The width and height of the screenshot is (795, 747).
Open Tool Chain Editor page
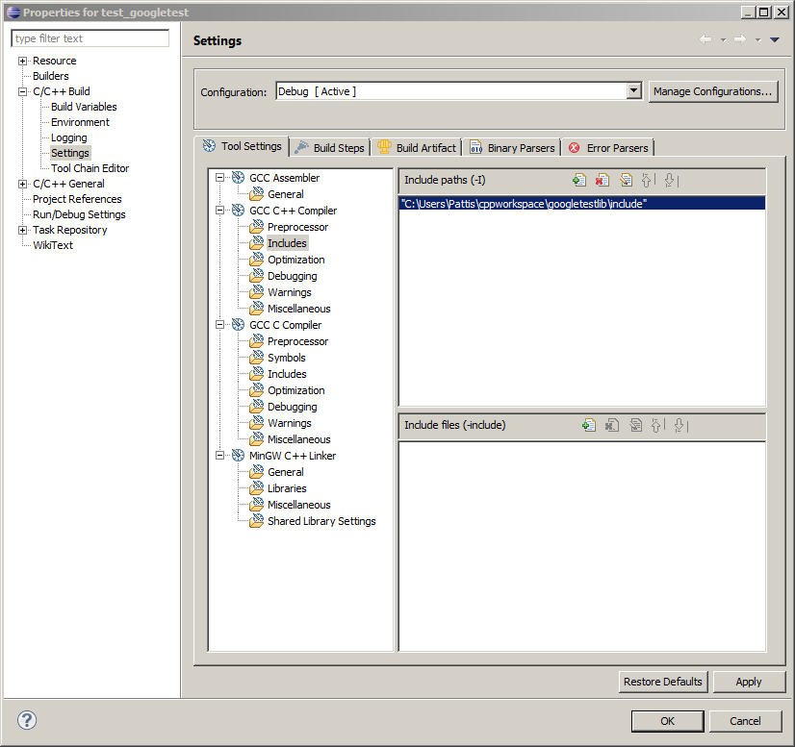click(x=90, y=168)
